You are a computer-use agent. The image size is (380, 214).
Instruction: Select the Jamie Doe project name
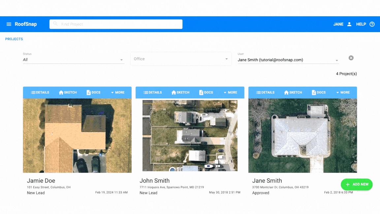[x=41, y=181]
